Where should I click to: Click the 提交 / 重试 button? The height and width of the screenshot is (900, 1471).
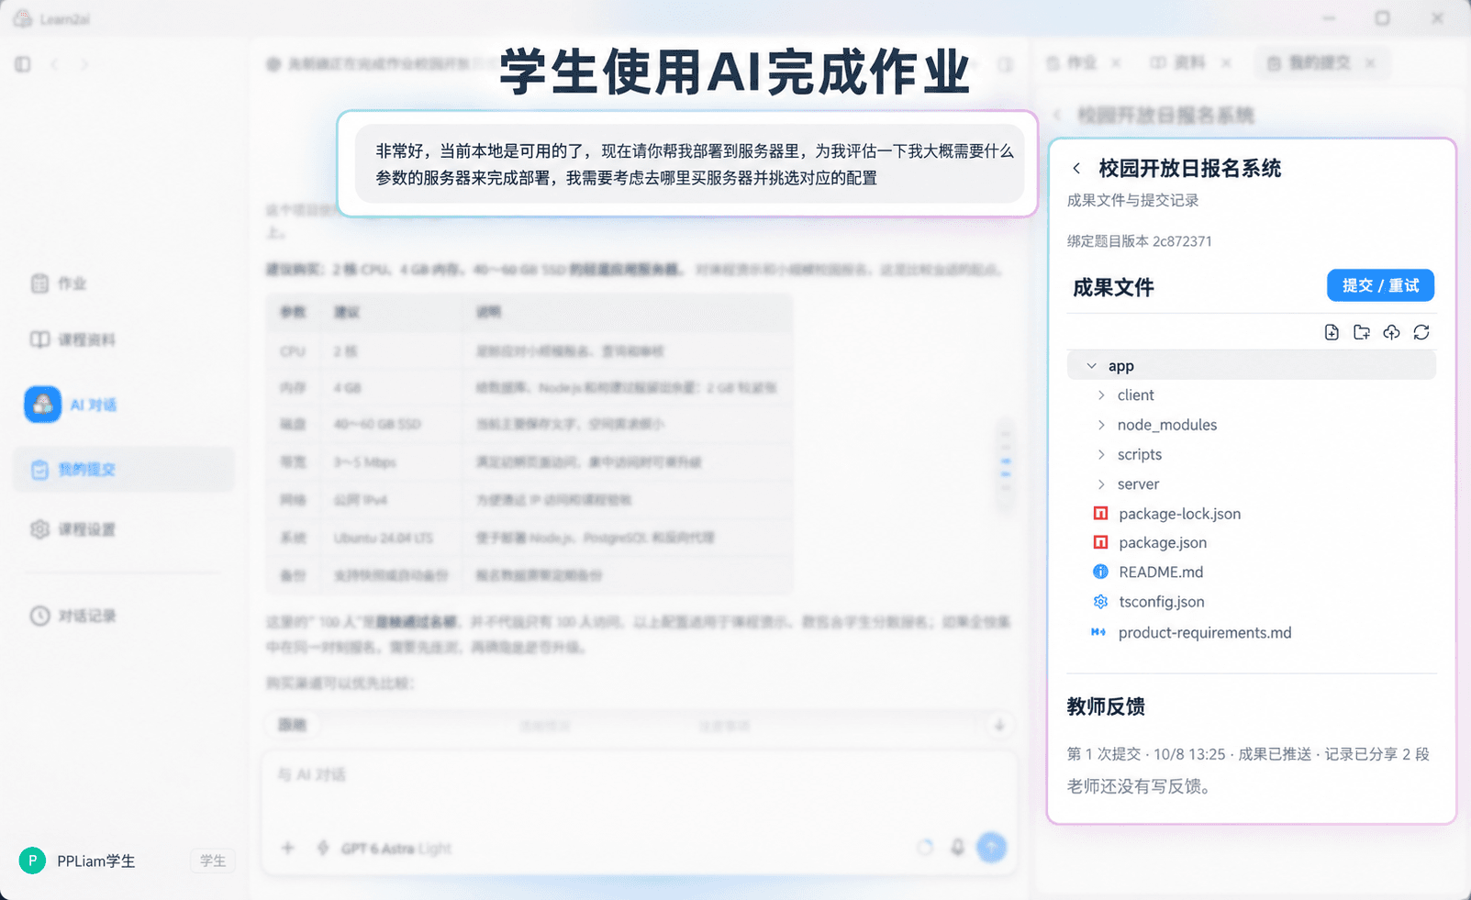[1380, 285]
